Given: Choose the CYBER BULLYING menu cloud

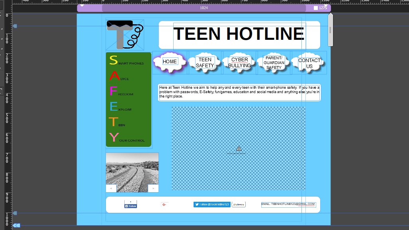Looking at the screenshot, I should pyautogui.click(x=239, y=62).
